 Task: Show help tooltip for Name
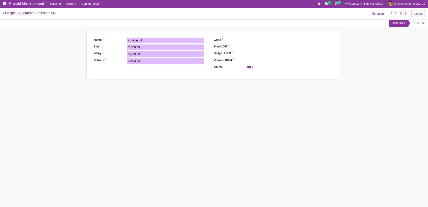[x=103, y=39]
